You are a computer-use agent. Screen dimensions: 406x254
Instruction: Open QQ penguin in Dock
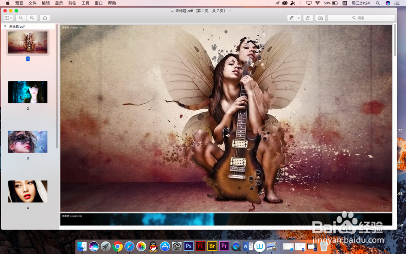click(153, 246)
